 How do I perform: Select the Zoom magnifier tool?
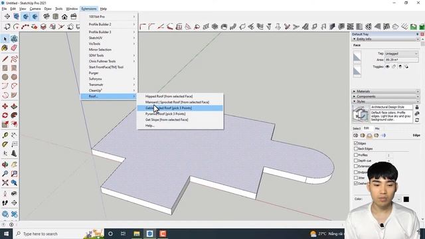click(x=5, y=174)
